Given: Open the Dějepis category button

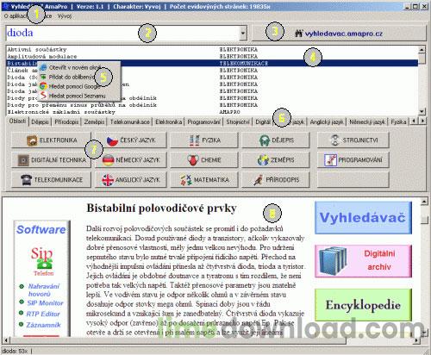Looking at the screenshot, I should [276, 140].
